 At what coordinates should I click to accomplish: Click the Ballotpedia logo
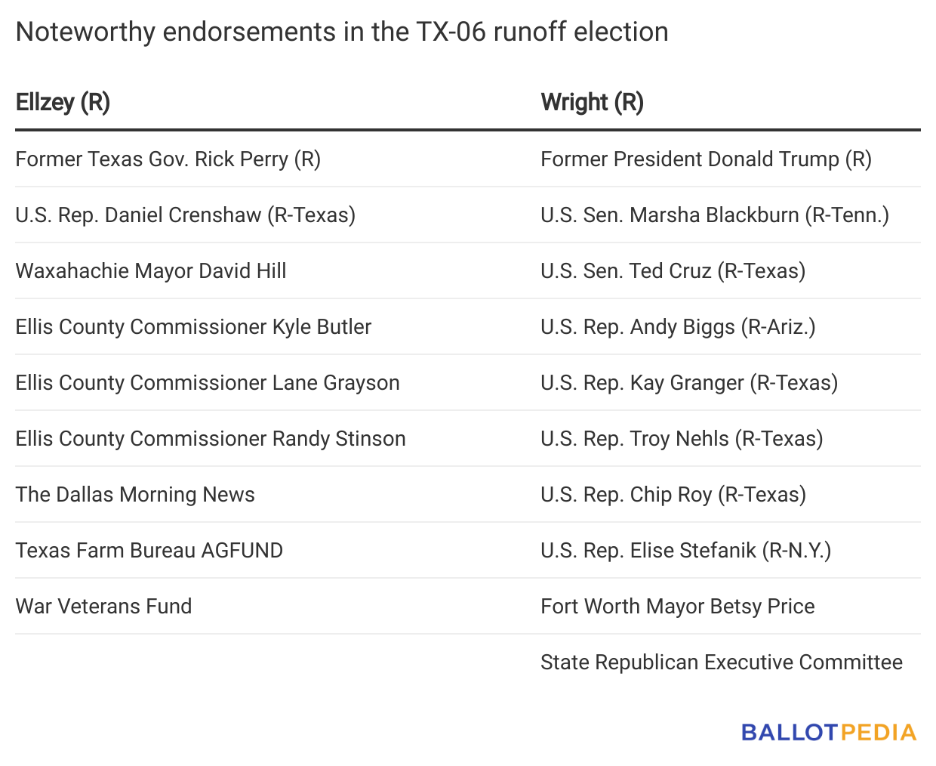tap(828, 732)
